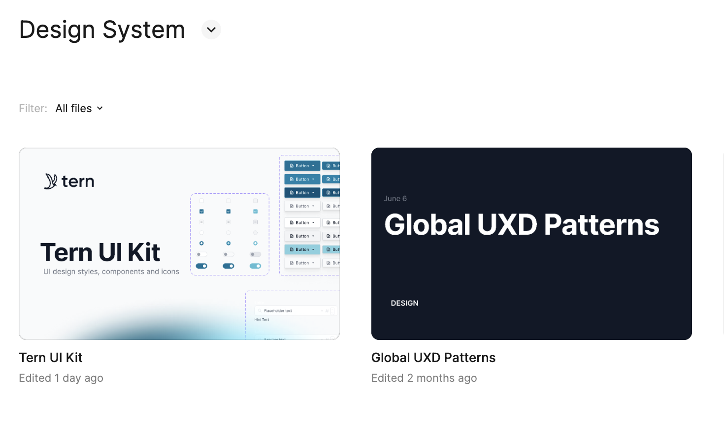Click the Edited 2 months ago text
Screen dimensions: 724x430
(x=424, y=378)
